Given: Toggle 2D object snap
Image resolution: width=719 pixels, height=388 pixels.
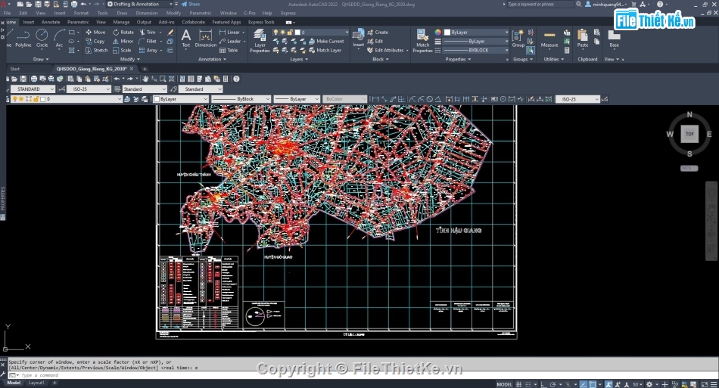Looking at the screenshot, I should click(593, 384).
